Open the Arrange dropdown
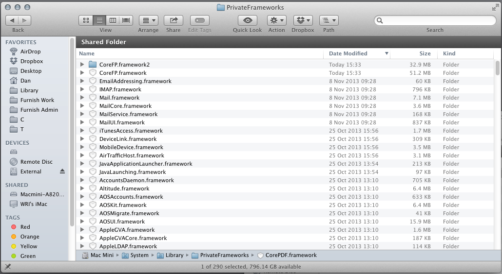This screenshot has height=274, width=502. click(149, 20)
